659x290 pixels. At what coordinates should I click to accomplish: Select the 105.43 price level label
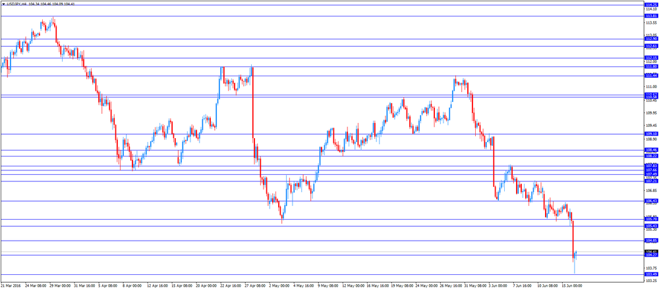pos(651,226)
